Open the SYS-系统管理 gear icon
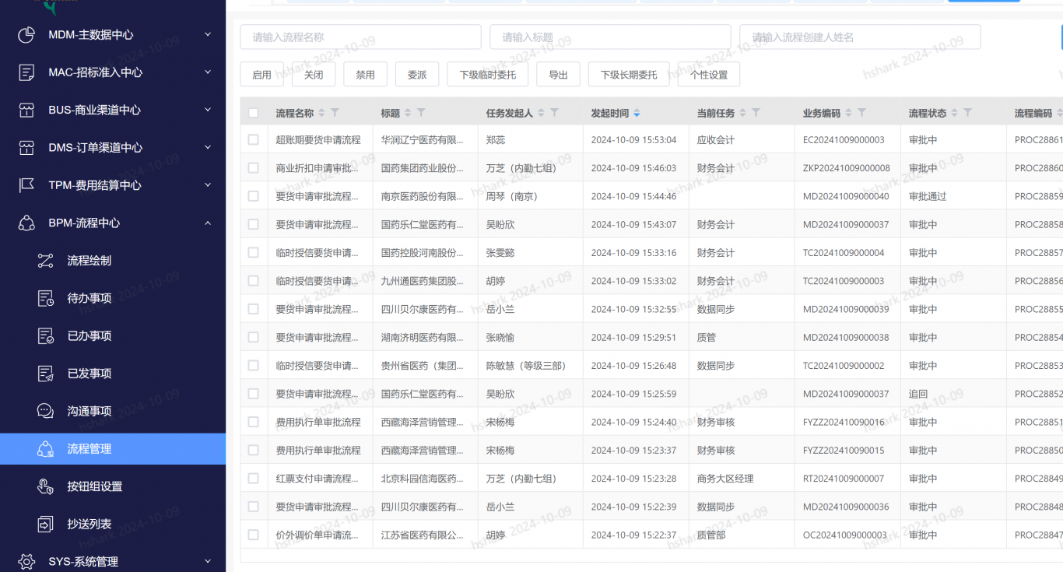Viewport: 1063px width, 572px height. pos(26,561)
